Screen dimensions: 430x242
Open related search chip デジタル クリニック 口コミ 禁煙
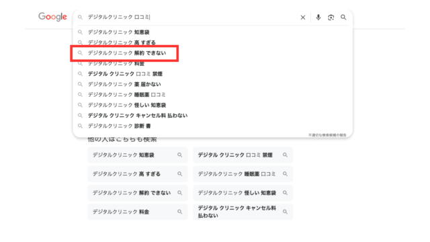(x=243, y=155)
